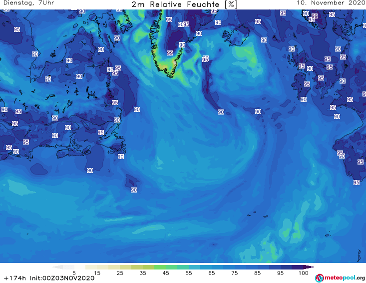
Task: Click the legend value '25'
Action: (x=120, y=273)
